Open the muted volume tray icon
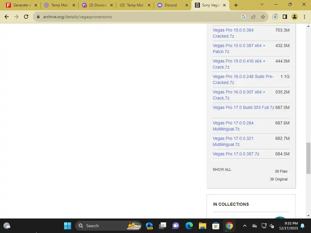311x233 pixels. point(272,226)
